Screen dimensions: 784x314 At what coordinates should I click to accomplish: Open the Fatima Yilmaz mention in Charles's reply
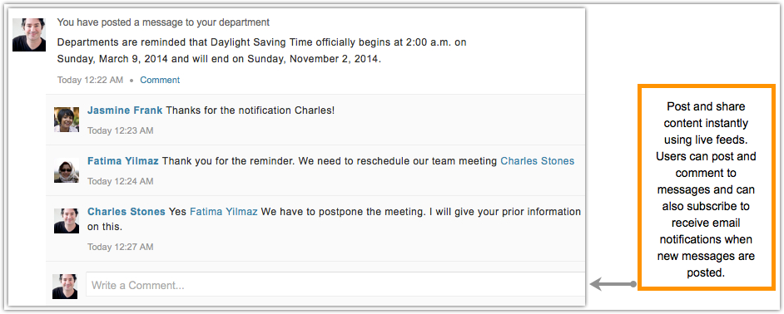tap(224, 212)
